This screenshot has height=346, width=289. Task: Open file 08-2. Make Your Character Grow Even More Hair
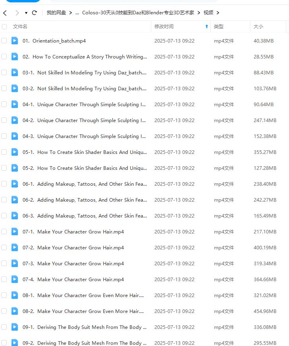pyautogui.click(x=91, y=311)
